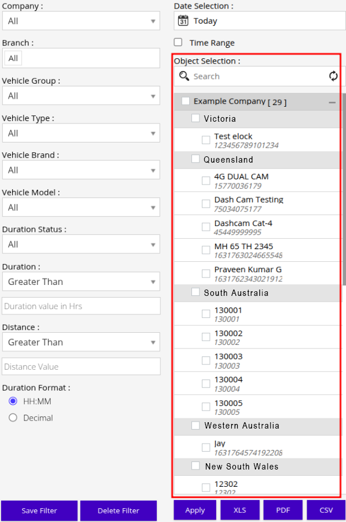Screen dimensions: 346x522
Task: Click the Delete Filter button
Action: click(x=118, y=510)
